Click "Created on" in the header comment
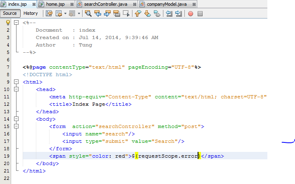The image size is (295, 184). click(x=52, y=37)
